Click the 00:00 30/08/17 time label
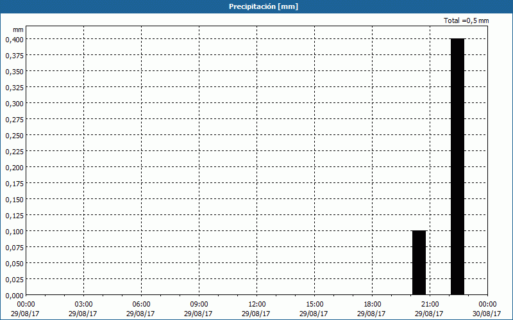 tap(487, 309)
